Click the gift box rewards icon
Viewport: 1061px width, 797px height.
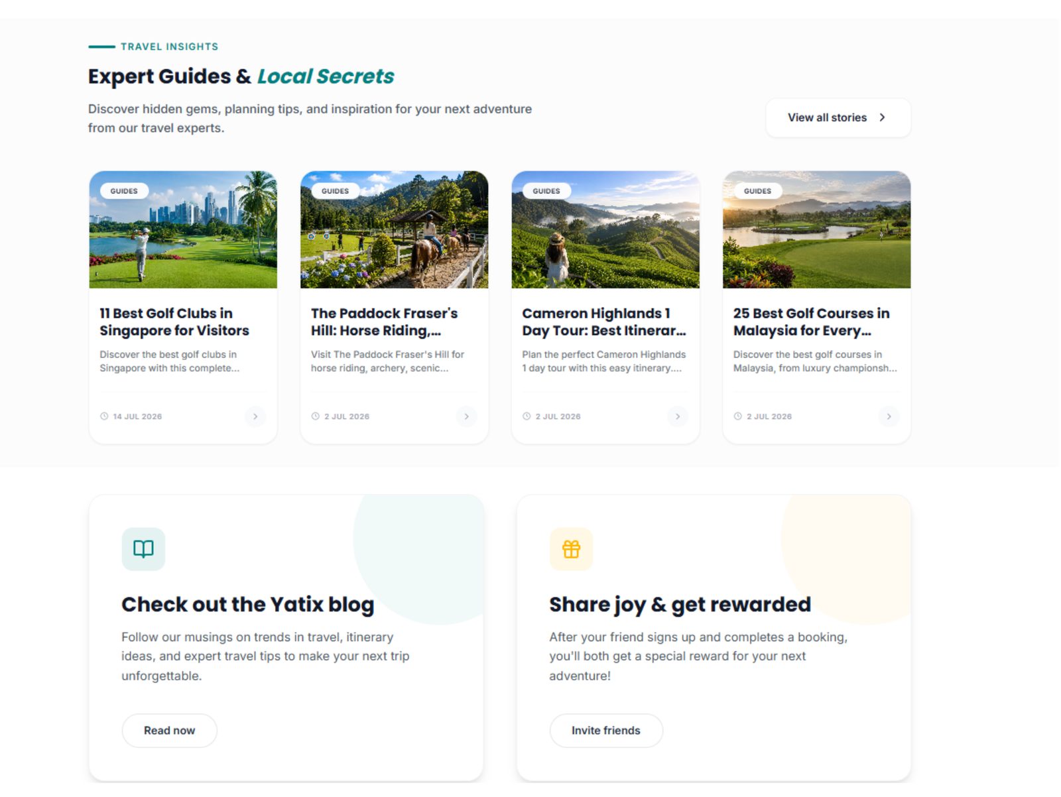coord(571,550)
